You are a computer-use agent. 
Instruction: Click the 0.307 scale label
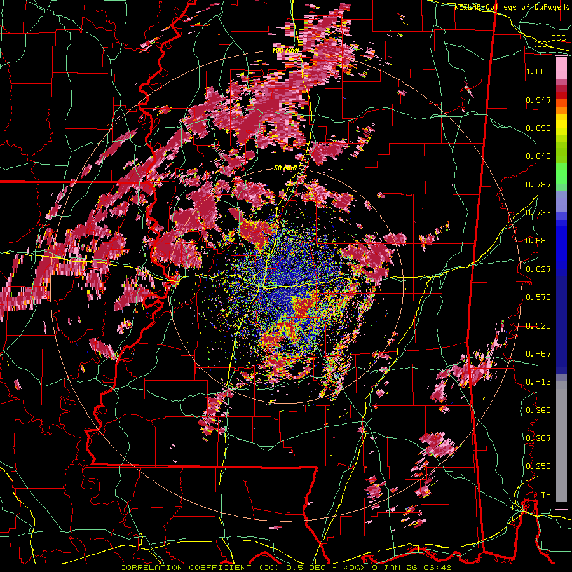click(538, 438)
